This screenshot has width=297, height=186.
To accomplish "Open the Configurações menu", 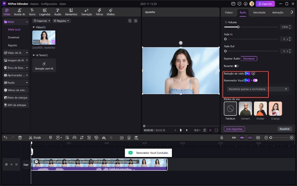I will point(49,3).
